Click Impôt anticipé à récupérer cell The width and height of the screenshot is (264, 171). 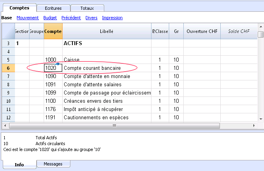point(107,109)
